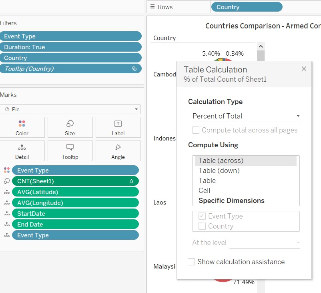Image resolution: width=321 pixels, height=293 pixels.
Task: Open the Size marks card
Action: point(70,127)
